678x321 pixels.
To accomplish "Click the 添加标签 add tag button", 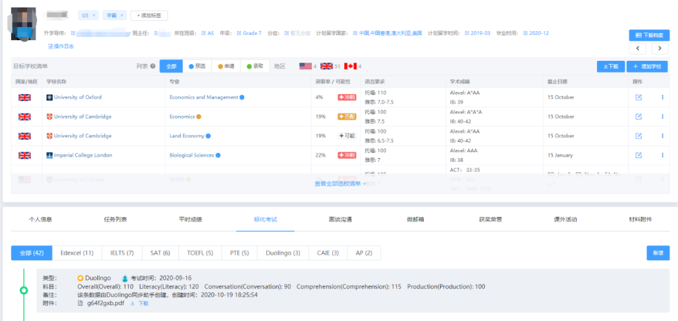I will click(149, 16).
